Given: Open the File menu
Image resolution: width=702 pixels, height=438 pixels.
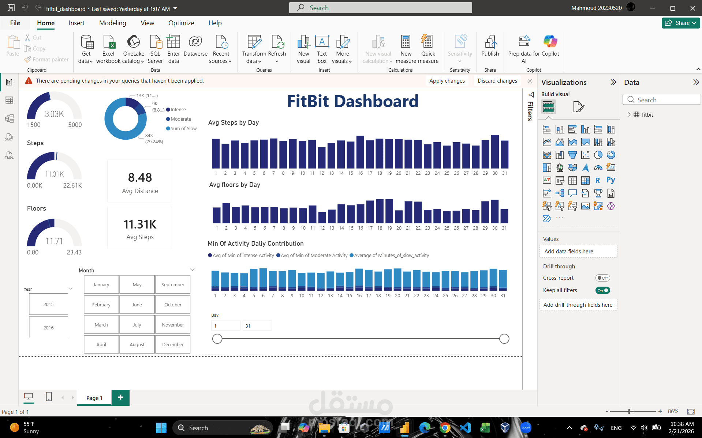Looking at the screenshot, I should [x=15, y=23].
